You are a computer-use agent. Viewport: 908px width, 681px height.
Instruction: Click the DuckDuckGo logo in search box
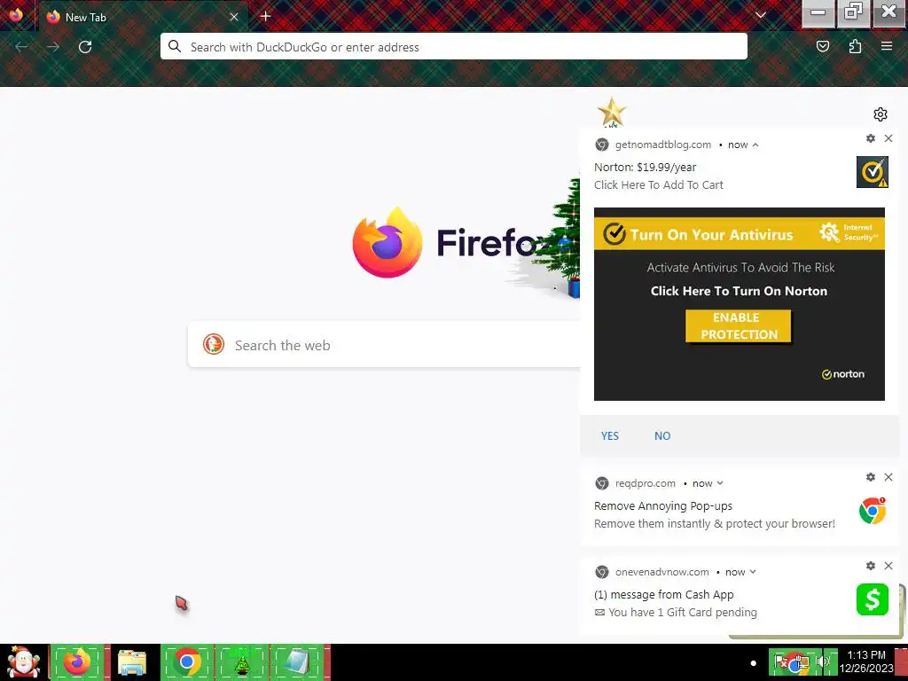click(213, 344)
